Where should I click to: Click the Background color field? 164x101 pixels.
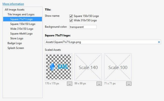[x=83, y=27]
